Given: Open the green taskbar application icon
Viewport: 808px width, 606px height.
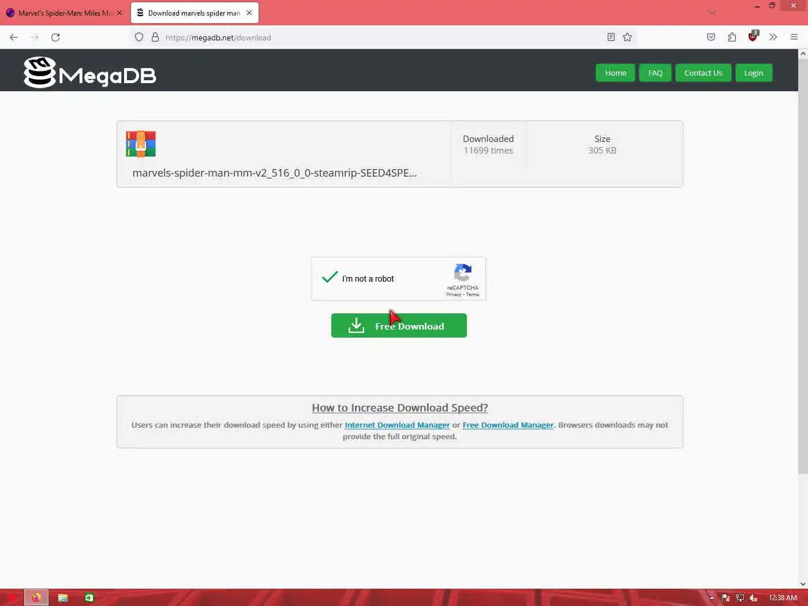Looking at the screenshot, I should point(89,597).
